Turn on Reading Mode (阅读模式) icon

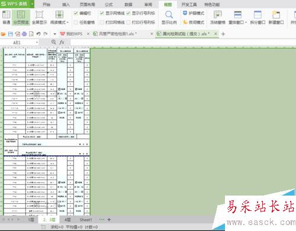59,15
